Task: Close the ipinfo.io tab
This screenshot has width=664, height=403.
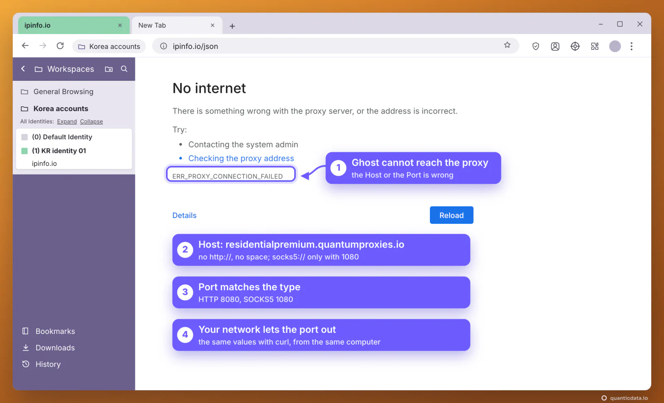Action: [120, 25]
